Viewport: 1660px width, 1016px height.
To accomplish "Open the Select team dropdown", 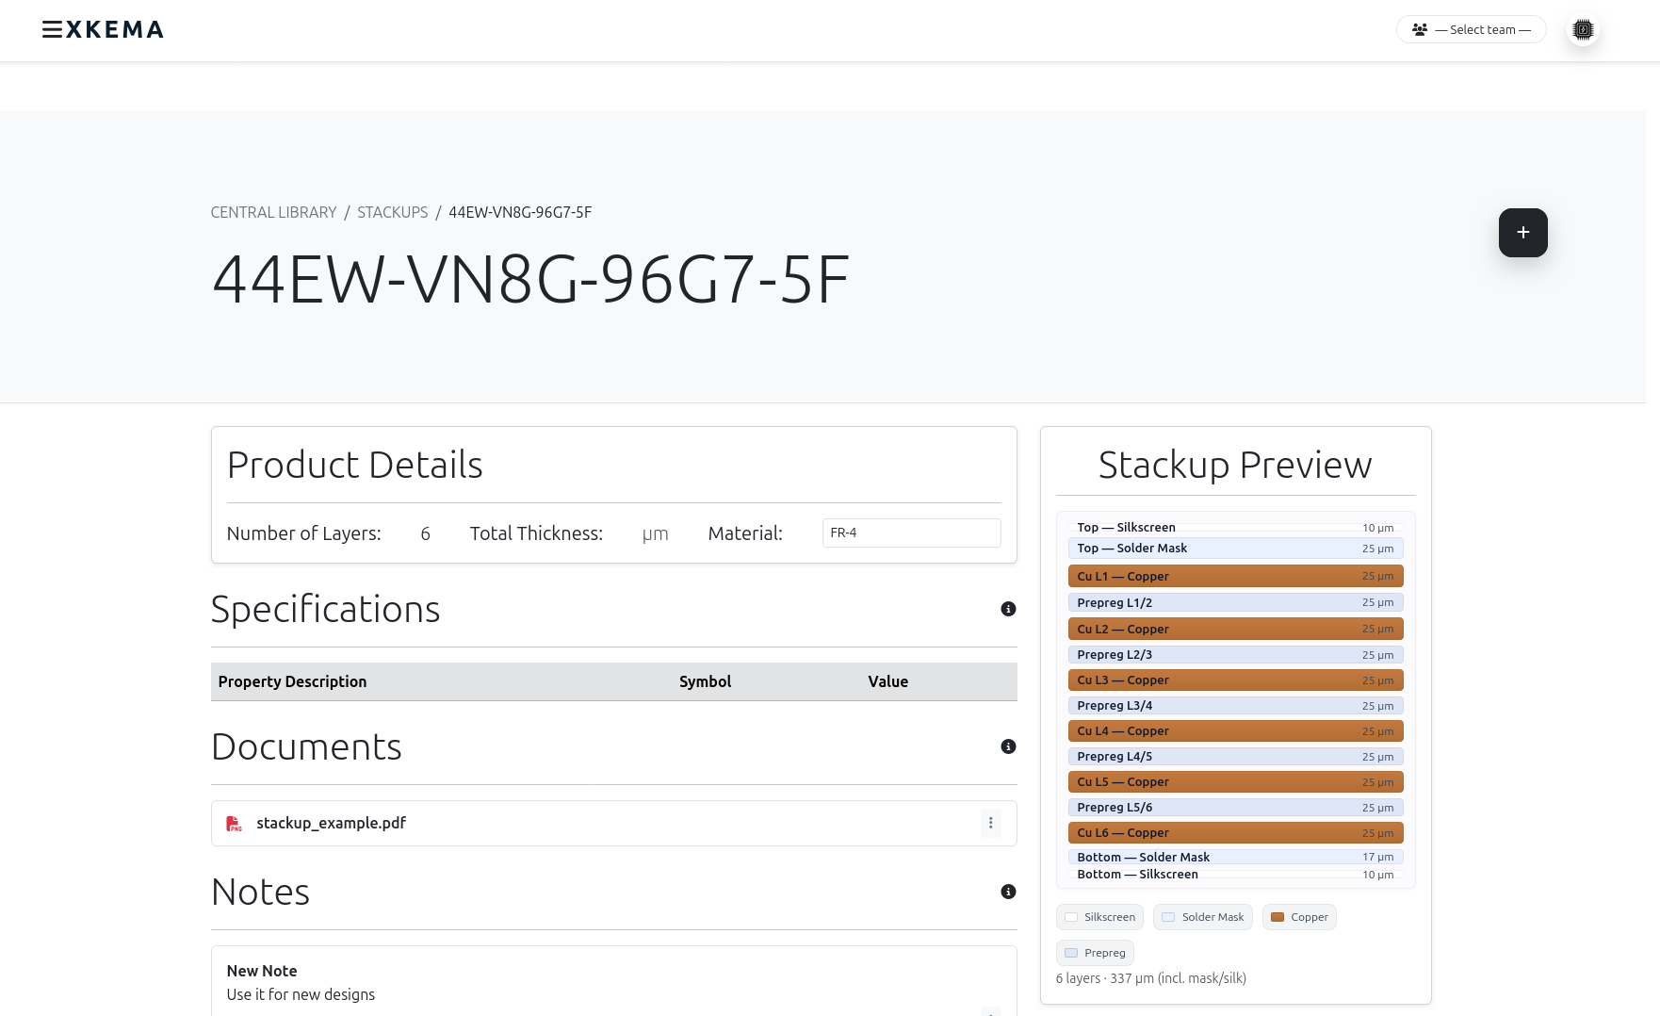I will [1471, 29].
